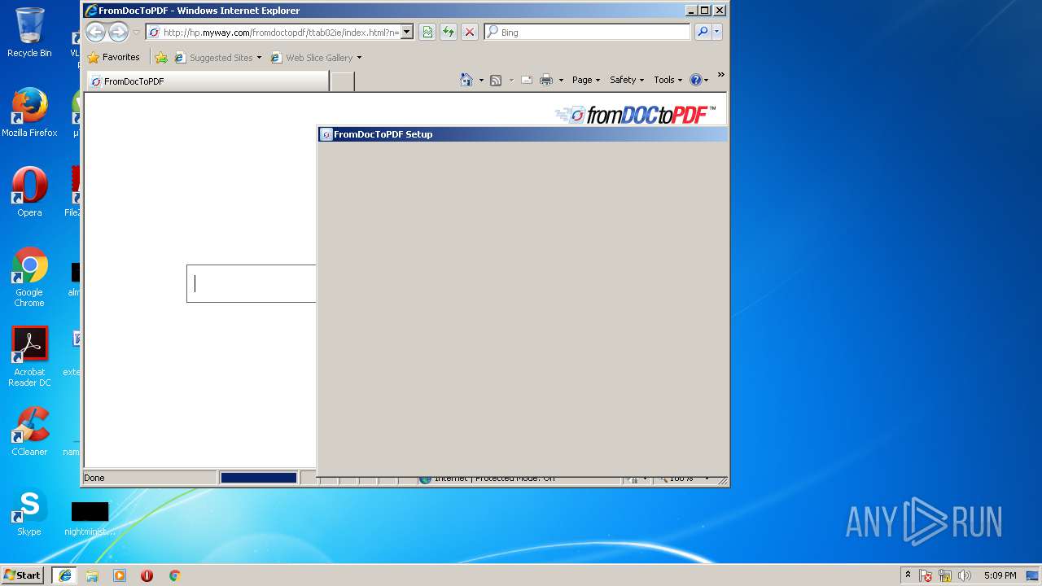
Task: Open the Favorites center
Action: [x=114, y=58]
